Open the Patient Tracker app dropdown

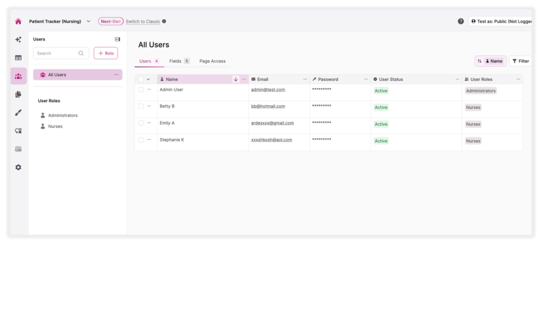point(88,21)
